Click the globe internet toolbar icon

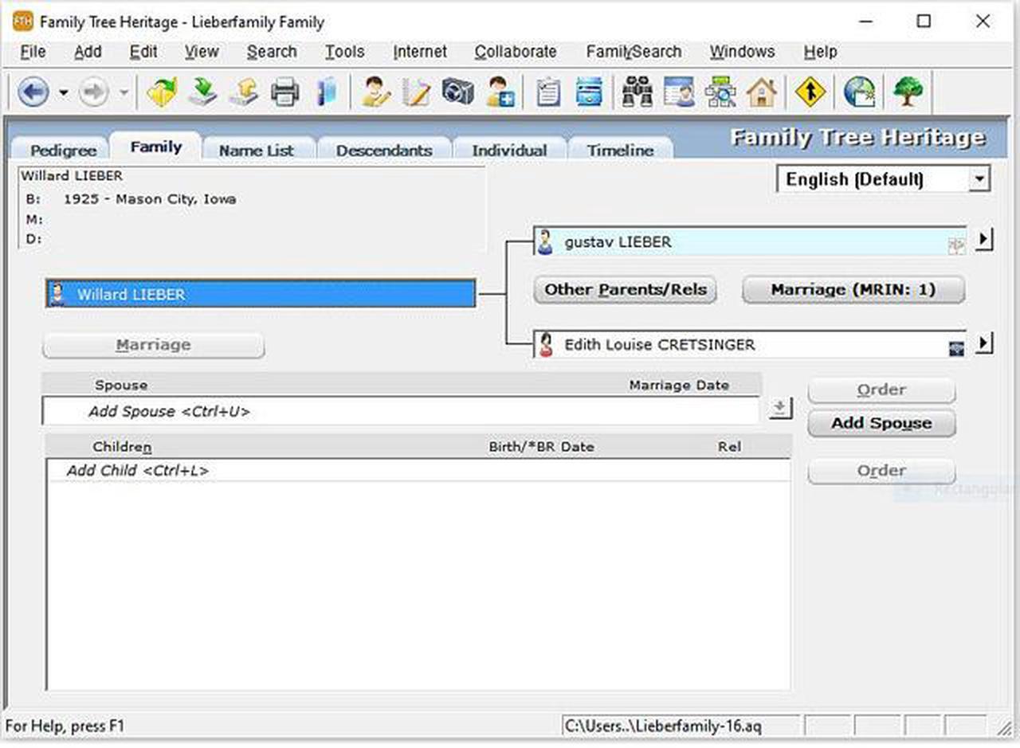click(x=860, y=92)
